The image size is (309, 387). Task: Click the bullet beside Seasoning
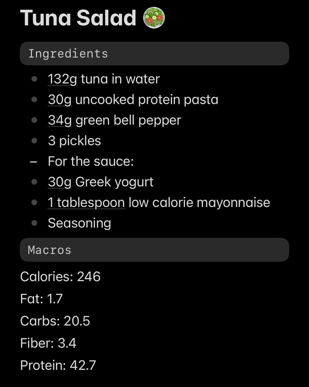(34, 223)
